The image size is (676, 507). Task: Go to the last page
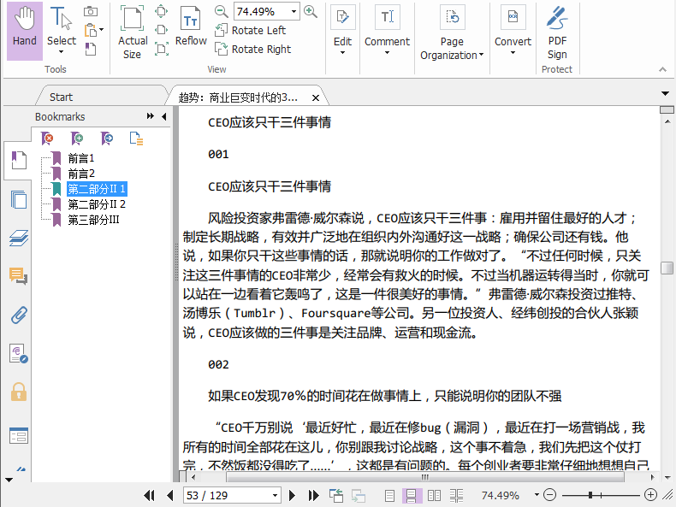pos(313,495)
